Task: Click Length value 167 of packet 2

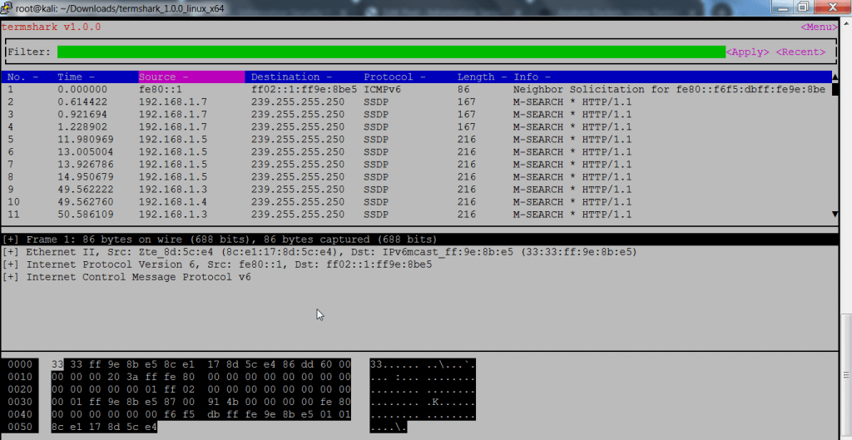Action: (x=466, y=102)
